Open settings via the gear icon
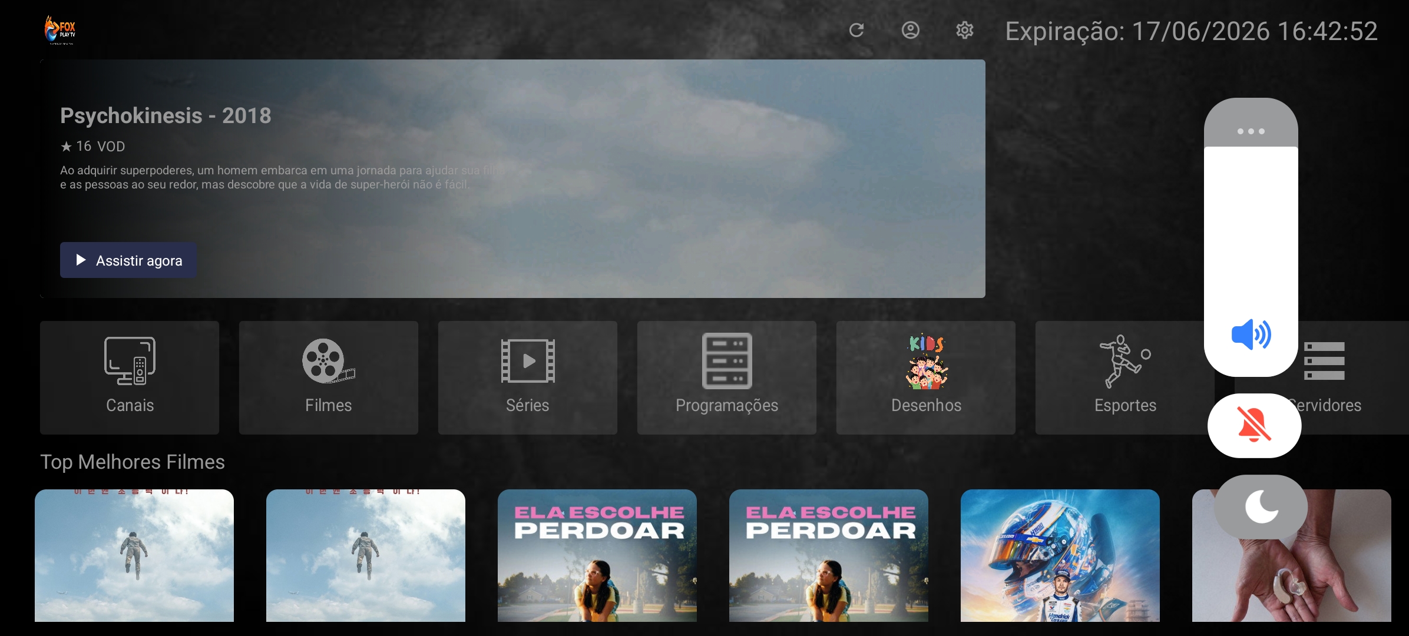The height and width of the screenshot is (636, 1409). point(965,30)
